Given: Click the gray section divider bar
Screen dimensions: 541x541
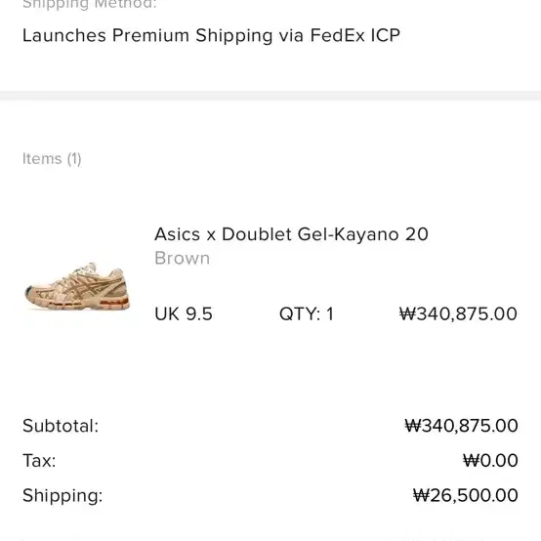Looking at the screenshot, I should click(270, 96).
